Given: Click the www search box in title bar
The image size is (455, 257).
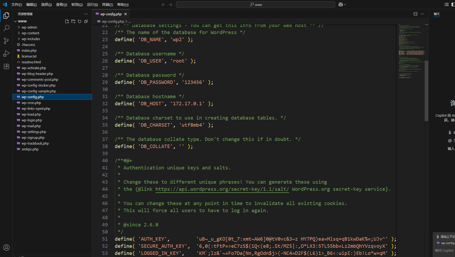Looking at the screenshot, I should tap(256, 4).
